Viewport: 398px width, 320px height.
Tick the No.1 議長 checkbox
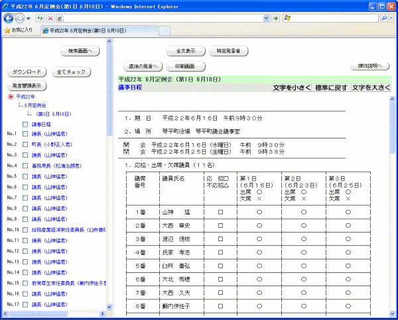(x=25, y=134)
